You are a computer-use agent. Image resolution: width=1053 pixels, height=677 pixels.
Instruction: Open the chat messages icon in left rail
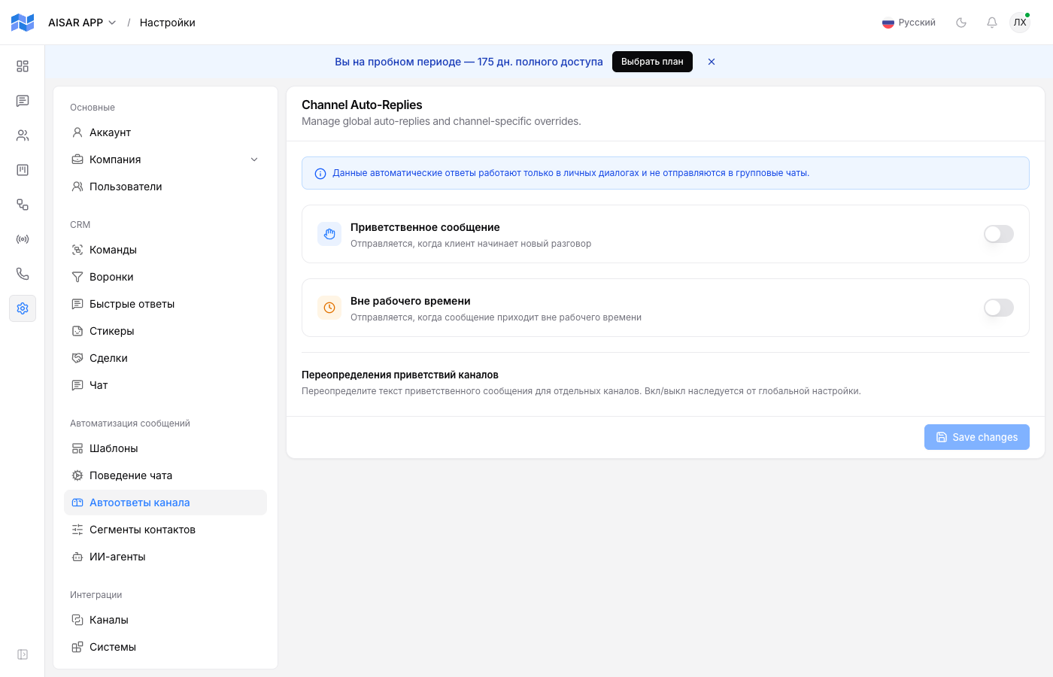23,101
